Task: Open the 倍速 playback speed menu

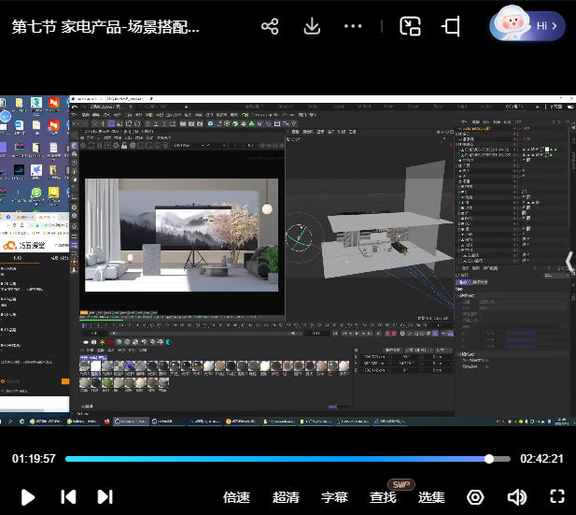Action: coord(236,497)
